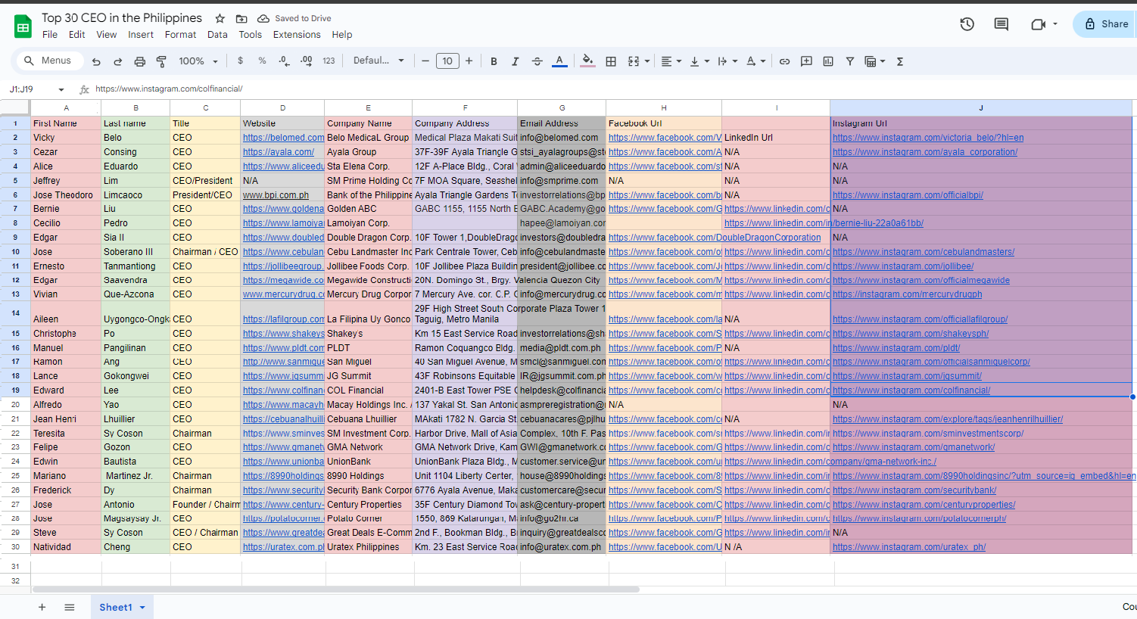This screenshot has width=1137, height=619.
Task: Open the belomed.com website link
Action: point(283,138)
